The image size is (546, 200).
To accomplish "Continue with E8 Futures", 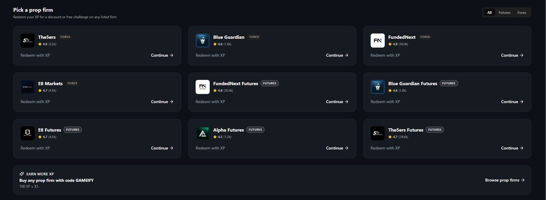I will click(x=162, y=148).
